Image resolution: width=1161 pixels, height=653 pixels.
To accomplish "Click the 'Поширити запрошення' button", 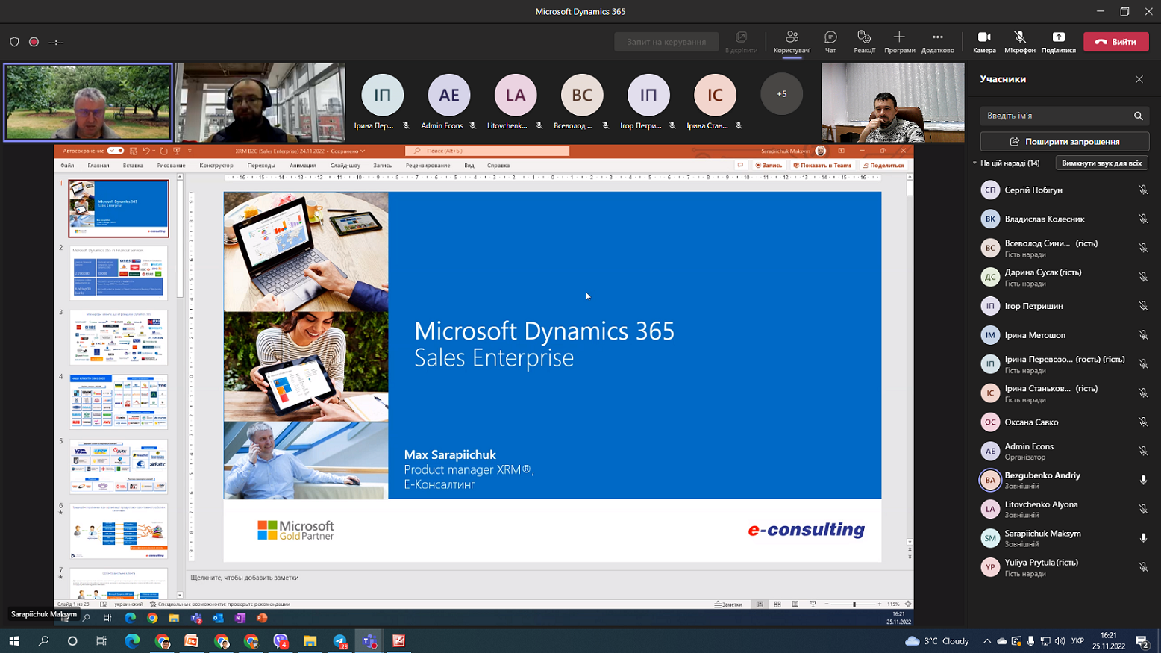I will (x=1064, y=142).
